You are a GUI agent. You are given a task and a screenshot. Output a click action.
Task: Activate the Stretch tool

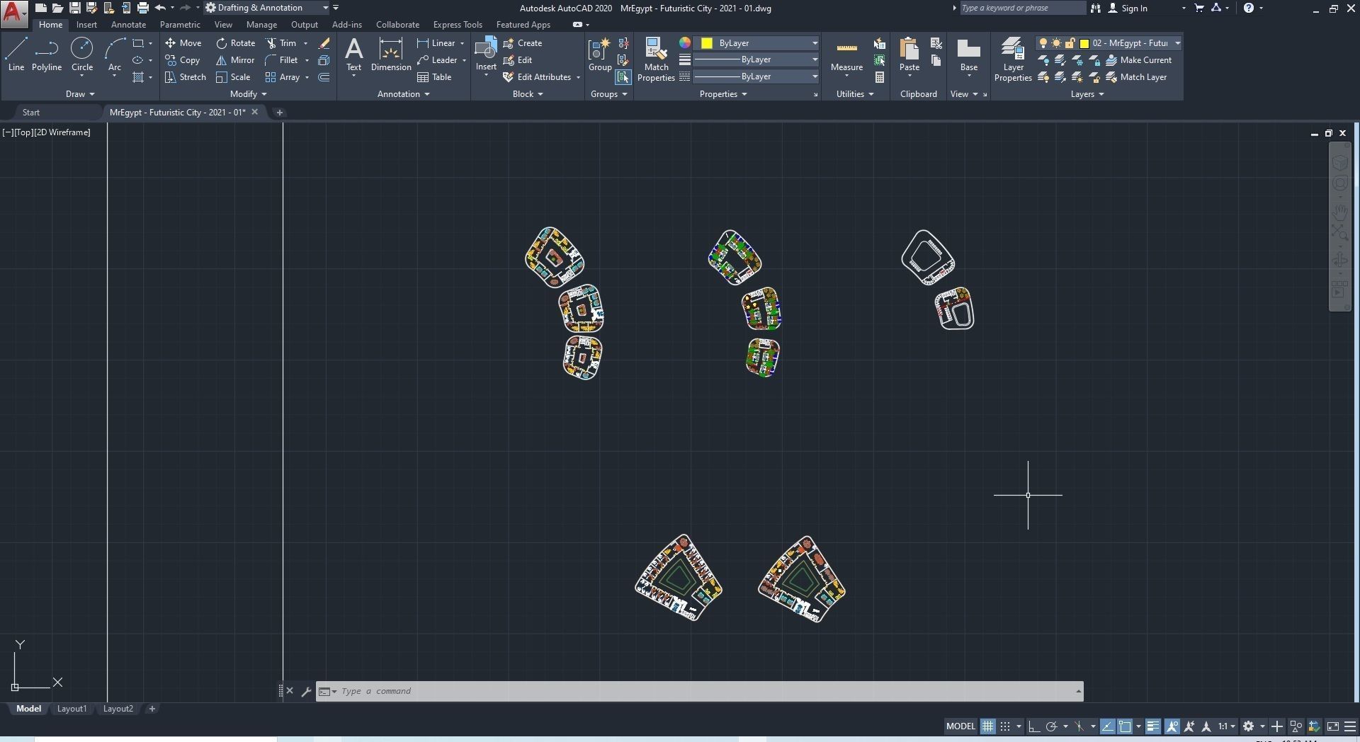click(186, 77)
